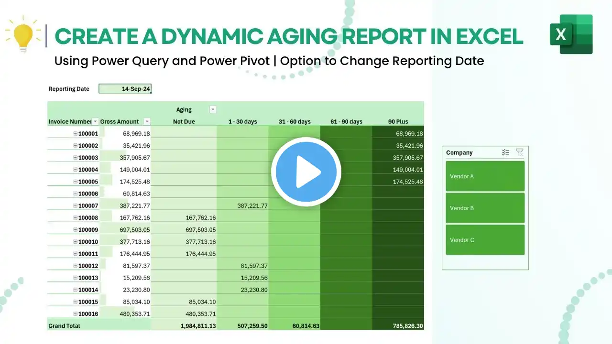
Task: Collapse invoice 100013 row
Action: (x=75, y=278)
